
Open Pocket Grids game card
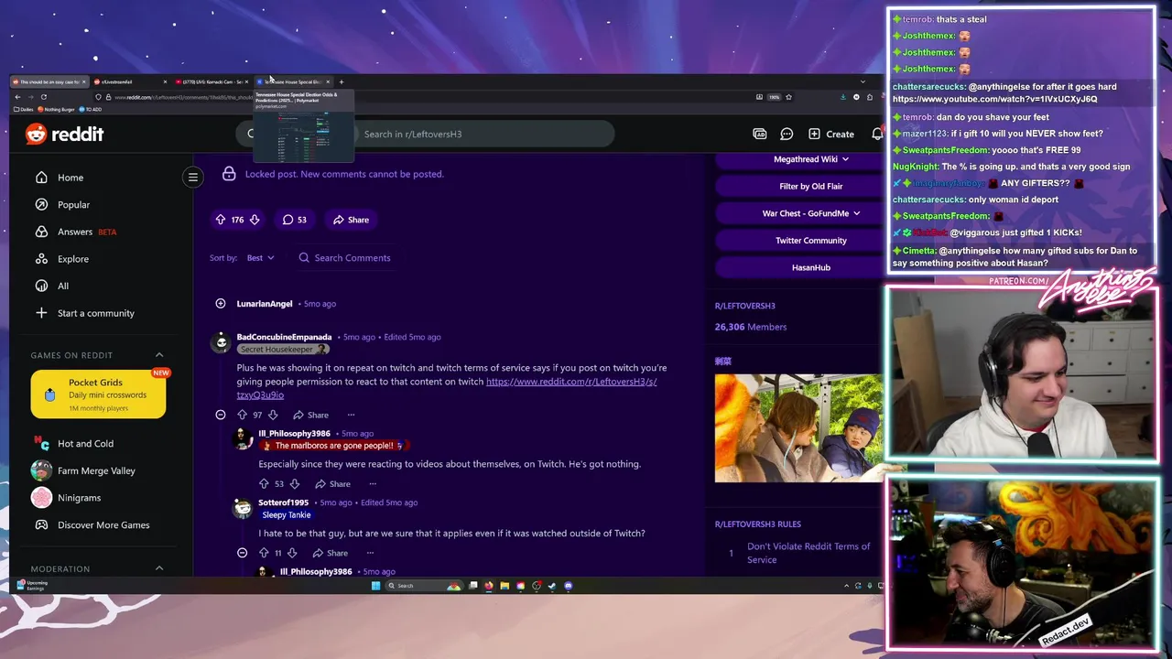click(98, 394)
